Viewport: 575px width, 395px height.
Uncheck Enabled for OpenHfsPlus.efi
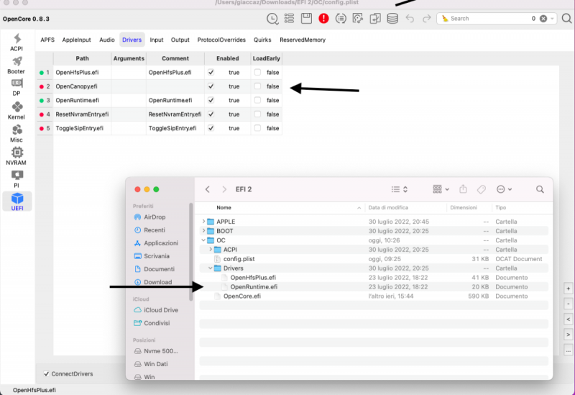[x=211, y=73]
